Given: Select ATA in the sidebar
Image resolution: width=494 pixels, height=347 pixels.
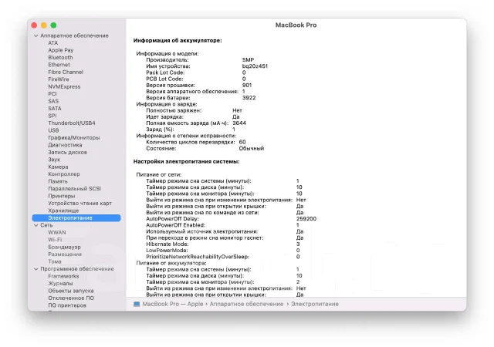Looking at the screenshot, I should (x=53, y=43).
